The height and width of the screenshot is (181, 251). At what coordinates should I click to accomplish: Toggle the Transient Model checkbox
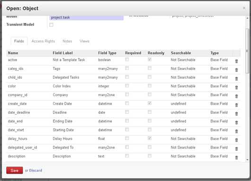[x=51, y=25]
